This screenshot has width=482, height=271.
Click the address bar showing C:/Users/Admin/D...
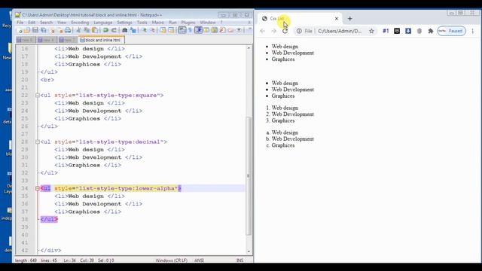coord(340,31)
